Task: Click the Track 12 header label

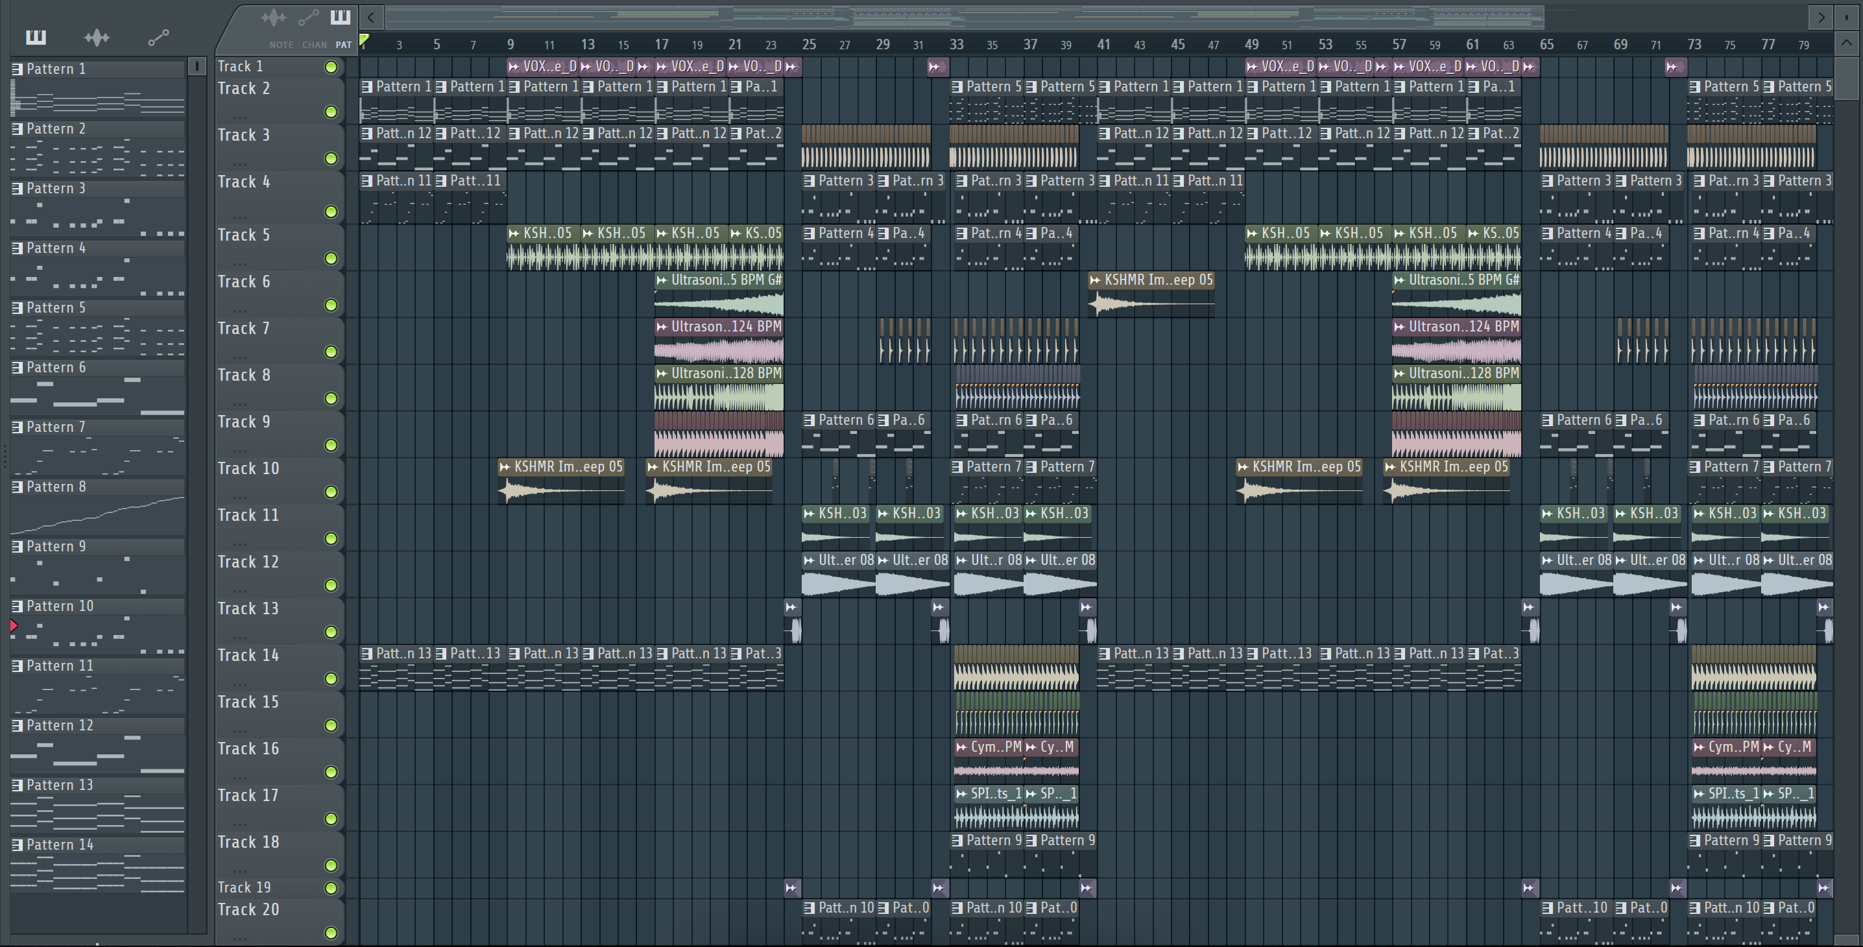Action: point(248,561)
